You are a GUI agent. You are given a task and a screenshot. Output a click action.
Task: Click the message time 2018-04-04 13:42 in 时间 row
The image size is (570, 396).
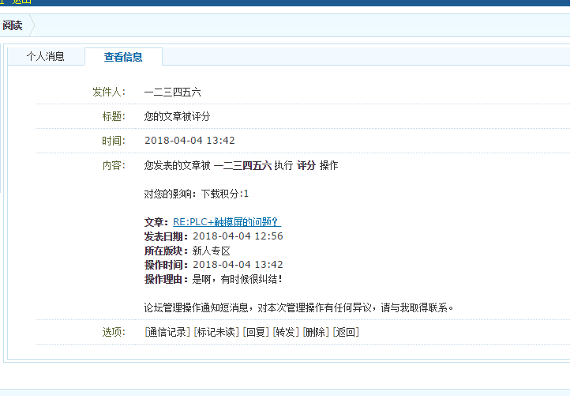189,141
